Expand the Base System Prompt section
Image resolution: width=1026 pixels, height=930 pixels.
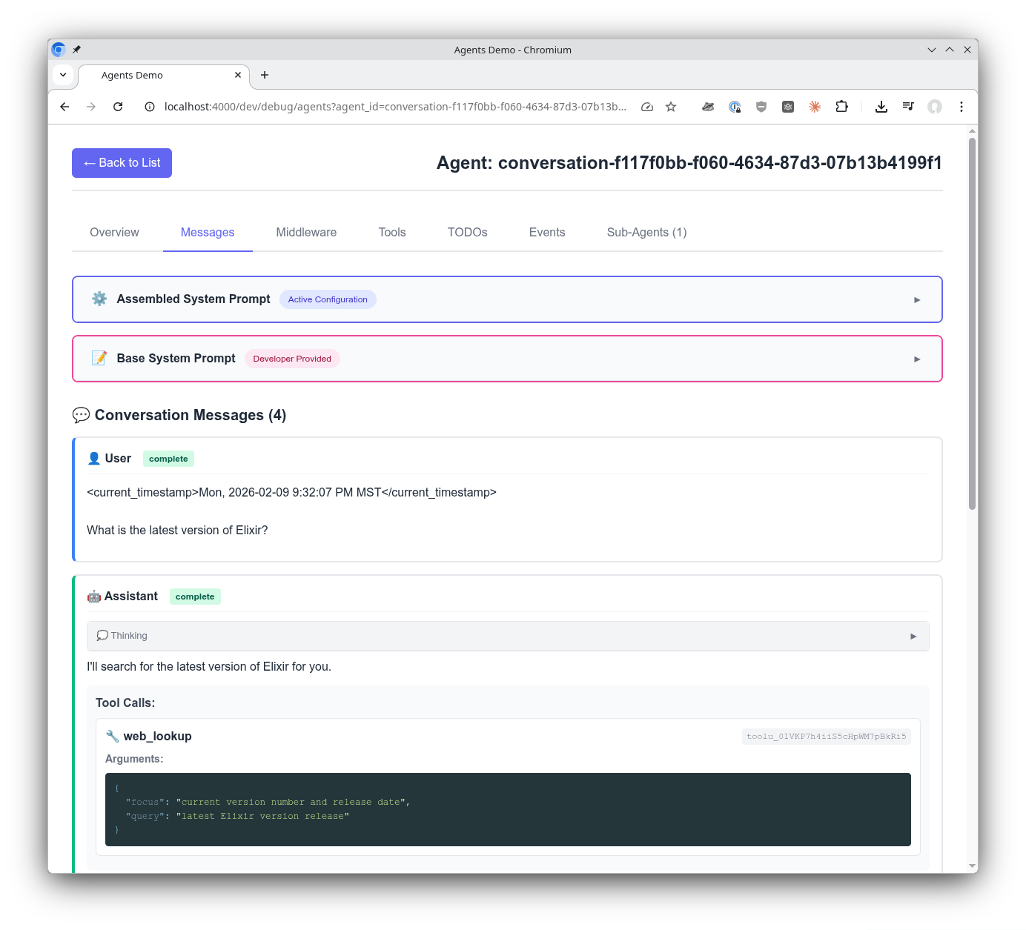tap(917, 359)
